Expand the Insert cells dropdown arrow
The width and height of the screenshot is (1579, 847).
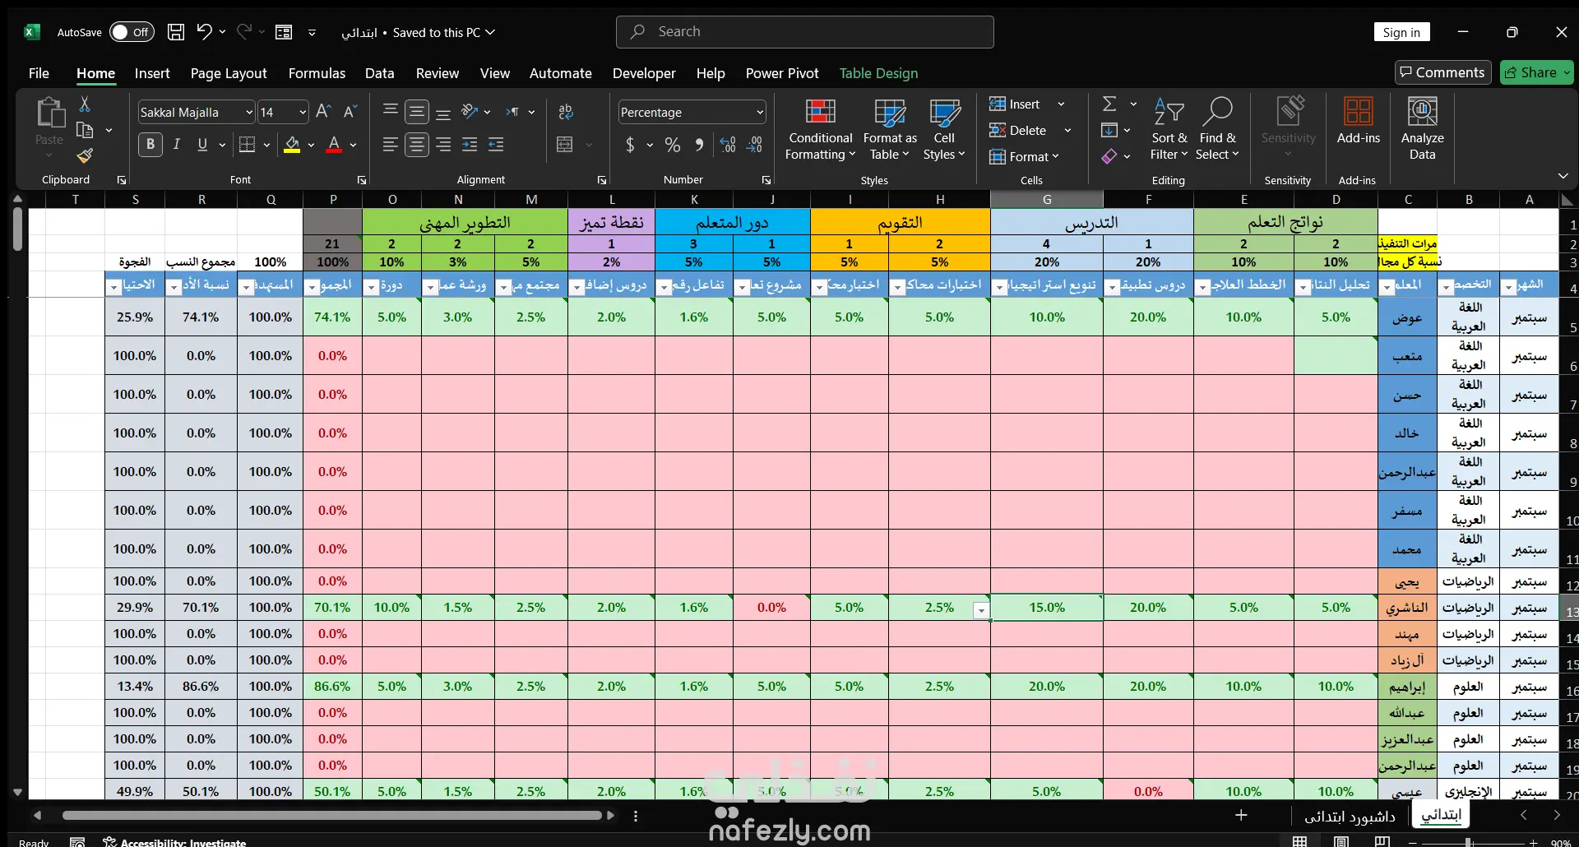(1061, 104)
